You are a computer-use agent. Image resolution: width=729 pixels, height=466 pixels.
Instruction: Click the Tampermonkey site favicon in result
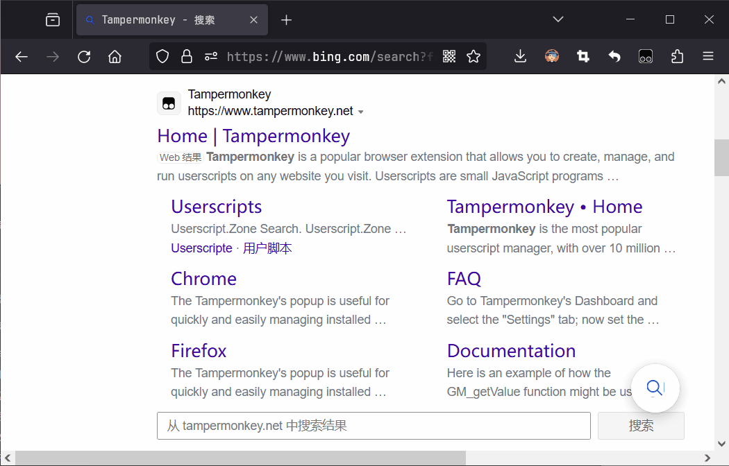pyautogui.click(x=169, y=103)
